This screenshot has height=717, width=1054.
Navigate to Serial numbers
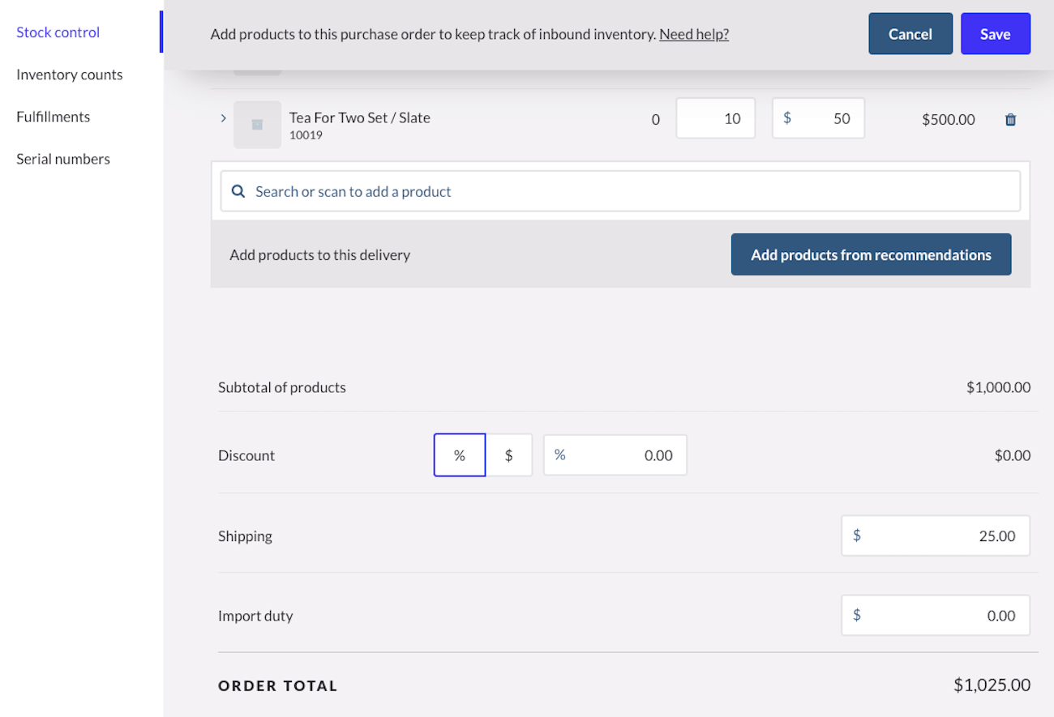coord(63,159)
